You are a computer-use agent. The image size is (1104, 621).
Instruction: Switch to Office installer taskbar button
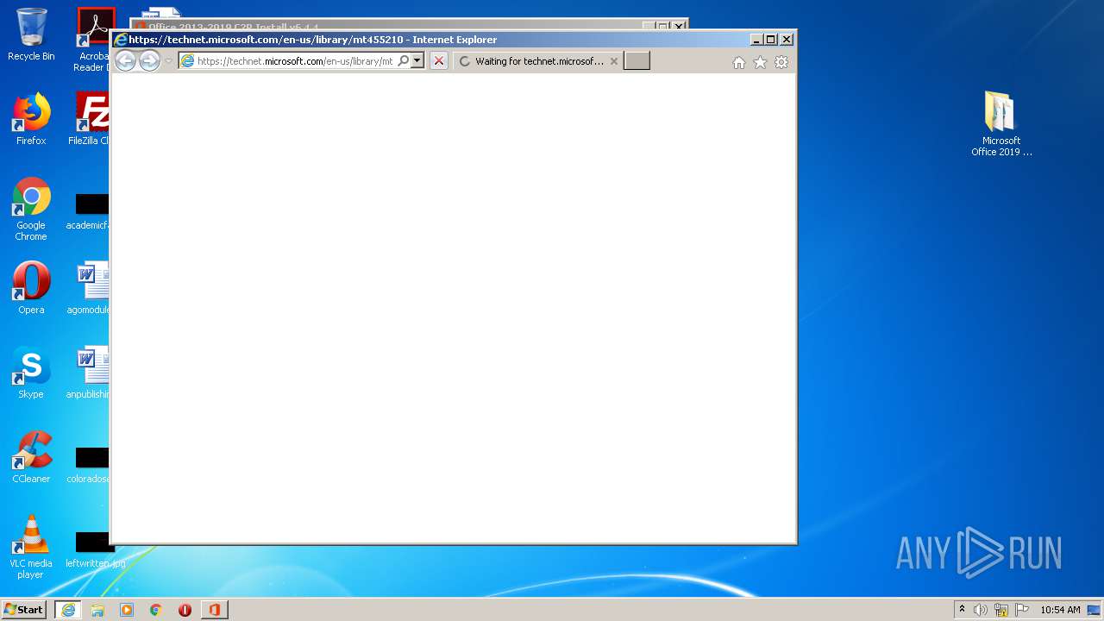[214, 610]
